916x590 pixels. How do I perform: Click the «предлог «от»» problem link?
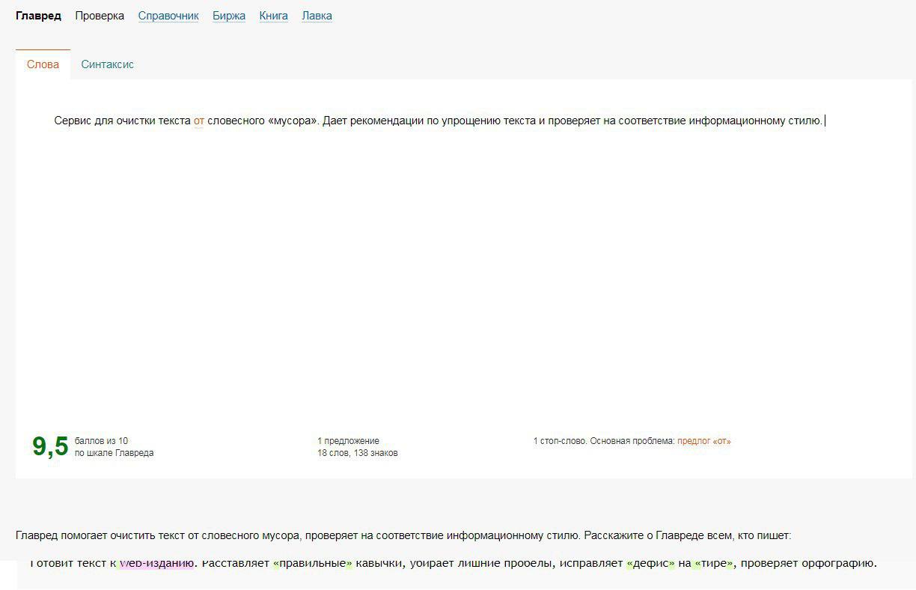703,441
